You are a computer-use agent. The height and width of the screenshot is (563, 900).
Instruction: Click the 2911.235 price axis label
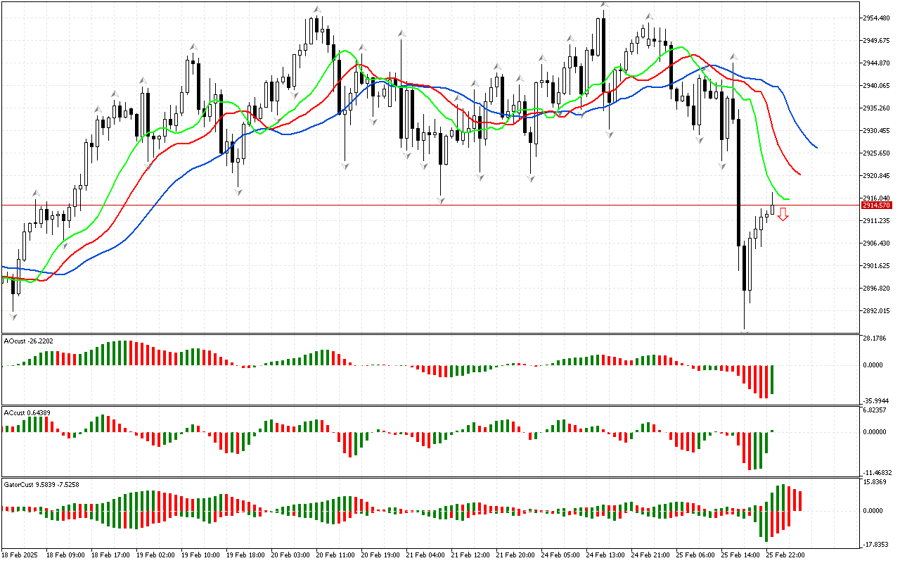(877, 221)
